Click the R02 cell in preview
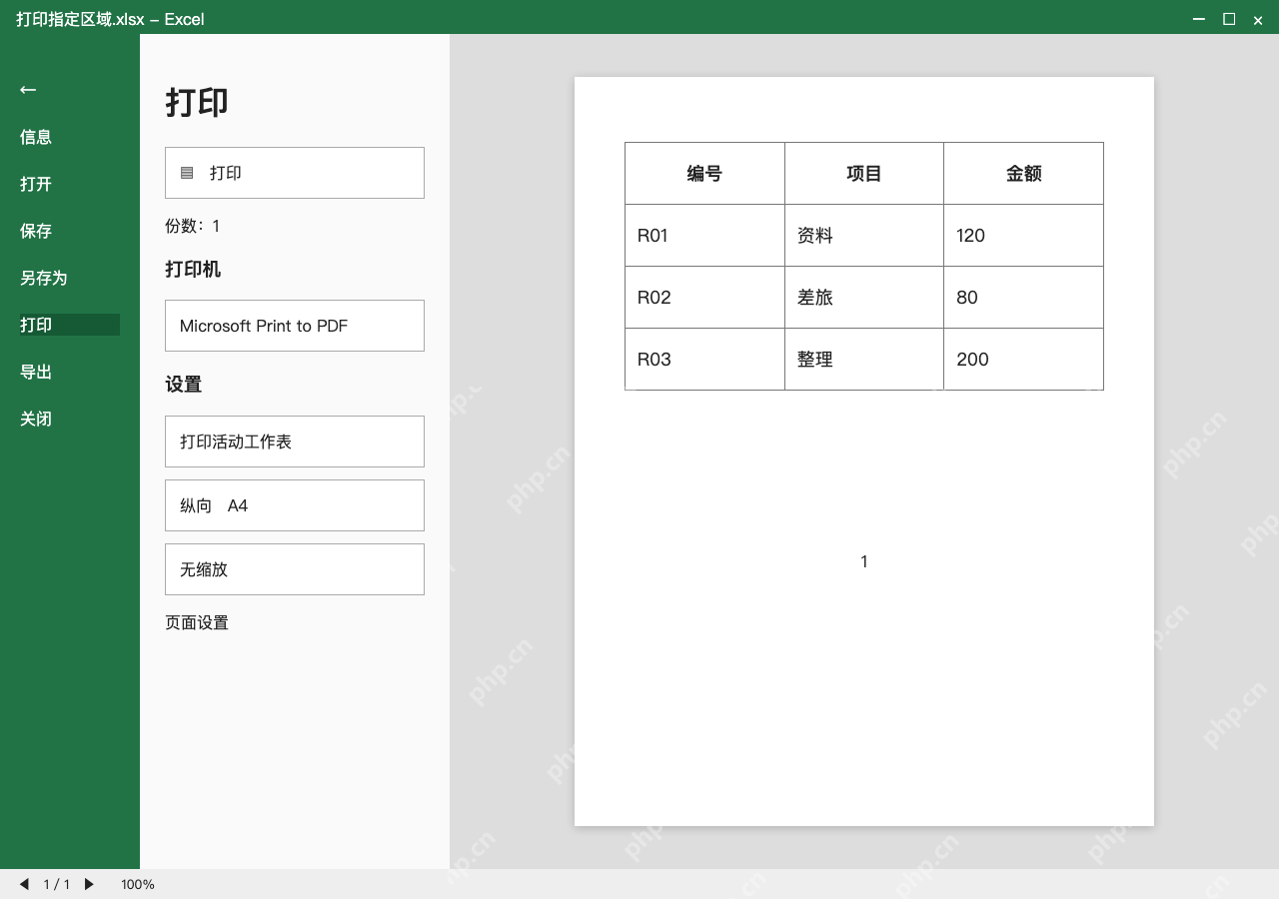Screen dimensions: 1279x899 point(704,298)
